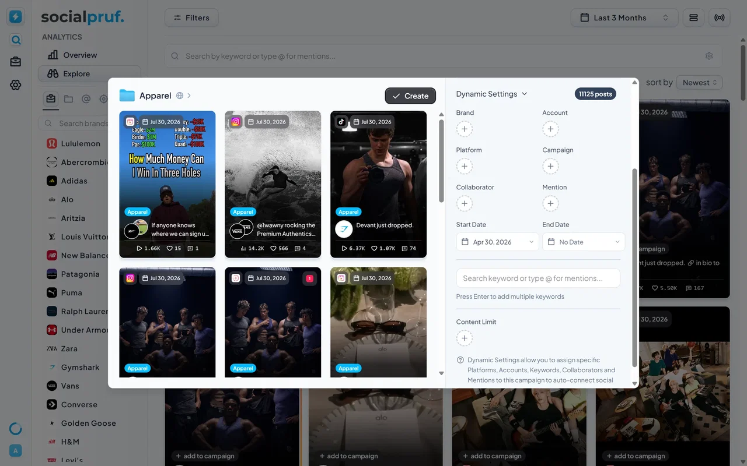This screenshot has width=747, height=466.
Task: Click the blue Apparel folder icon
Action: [x=127, y=96]
